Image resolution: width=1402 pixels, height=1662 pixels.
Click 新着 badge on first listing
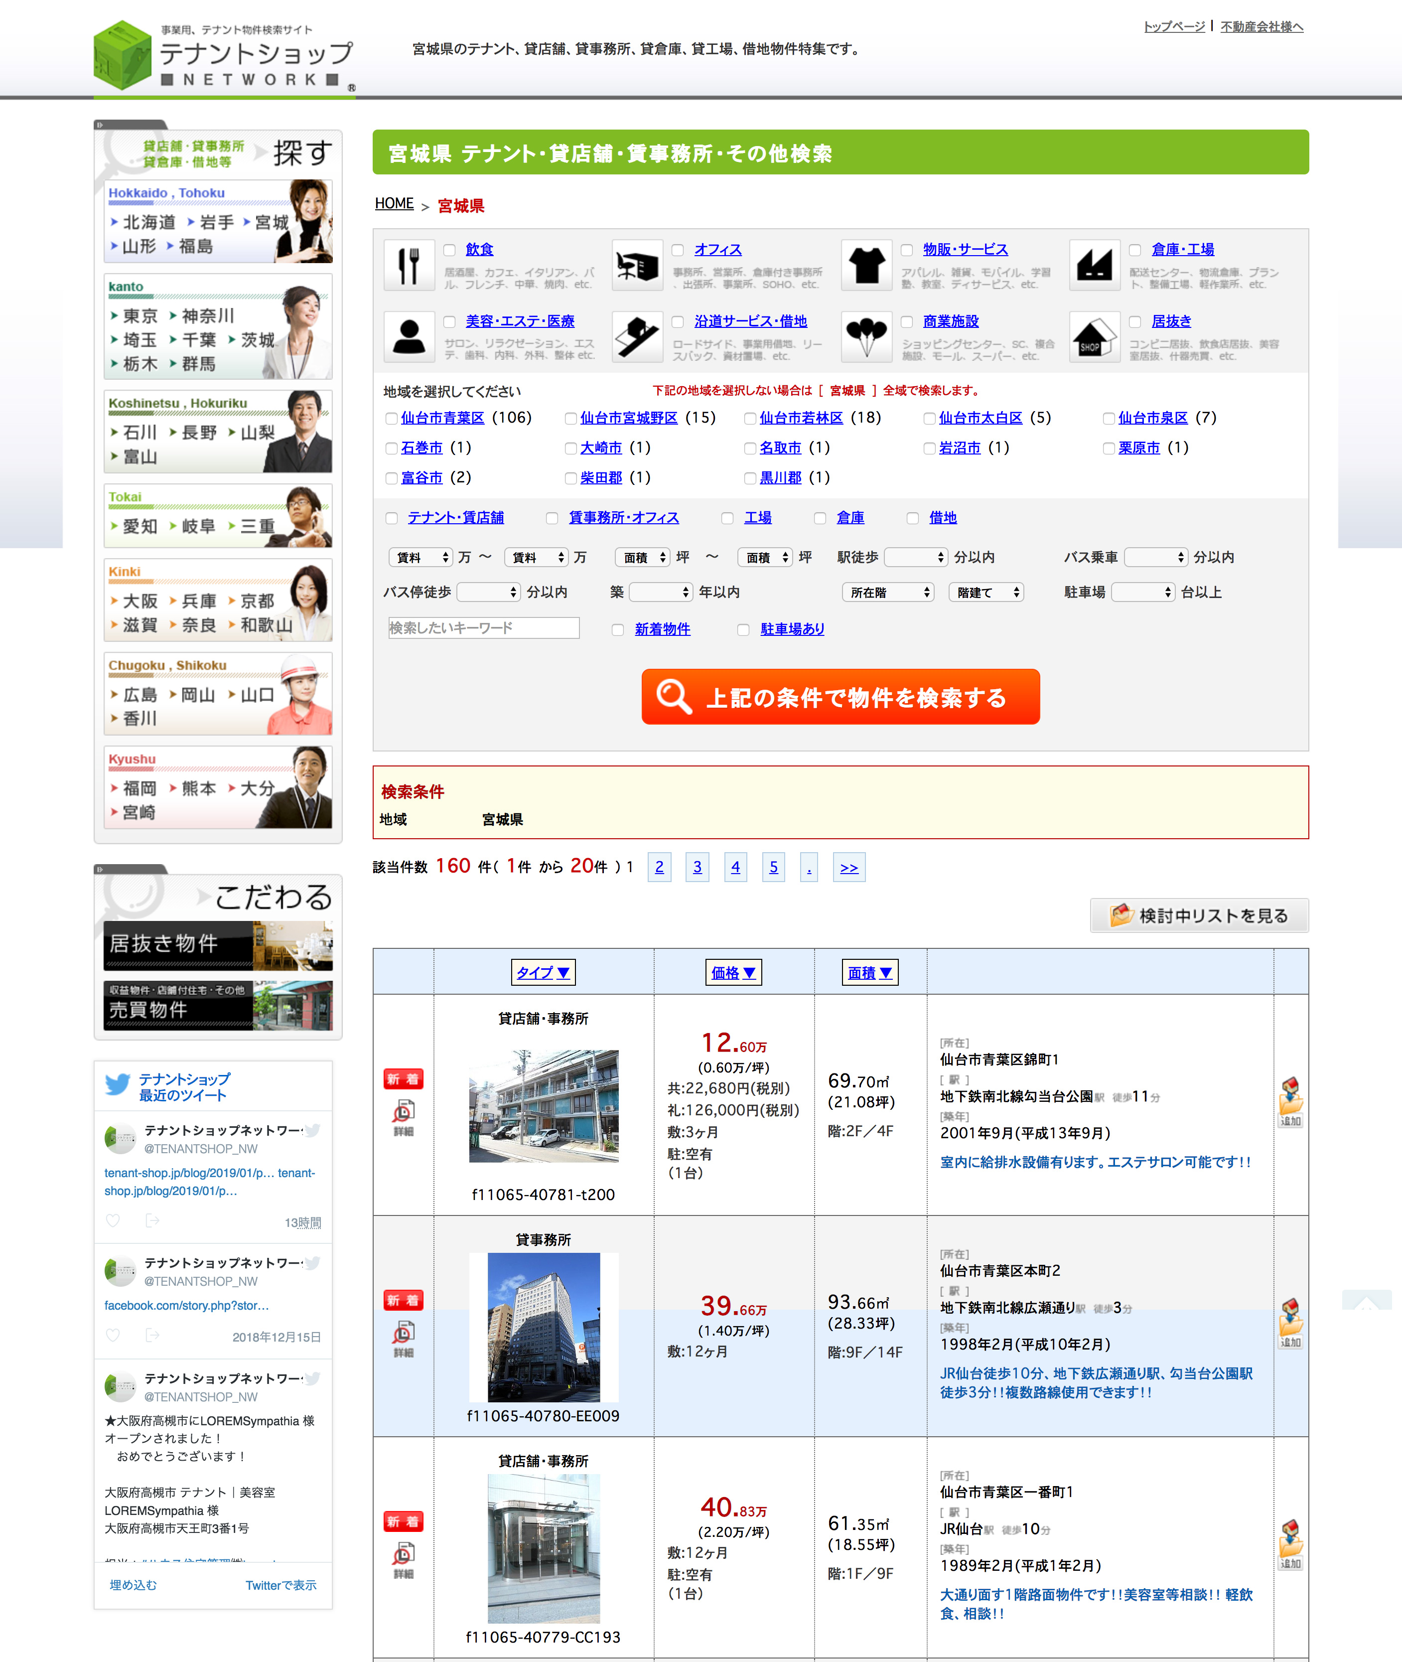(x=404, y=1078)
